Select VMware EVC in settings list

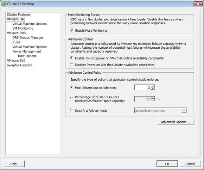tap(16, 61)
